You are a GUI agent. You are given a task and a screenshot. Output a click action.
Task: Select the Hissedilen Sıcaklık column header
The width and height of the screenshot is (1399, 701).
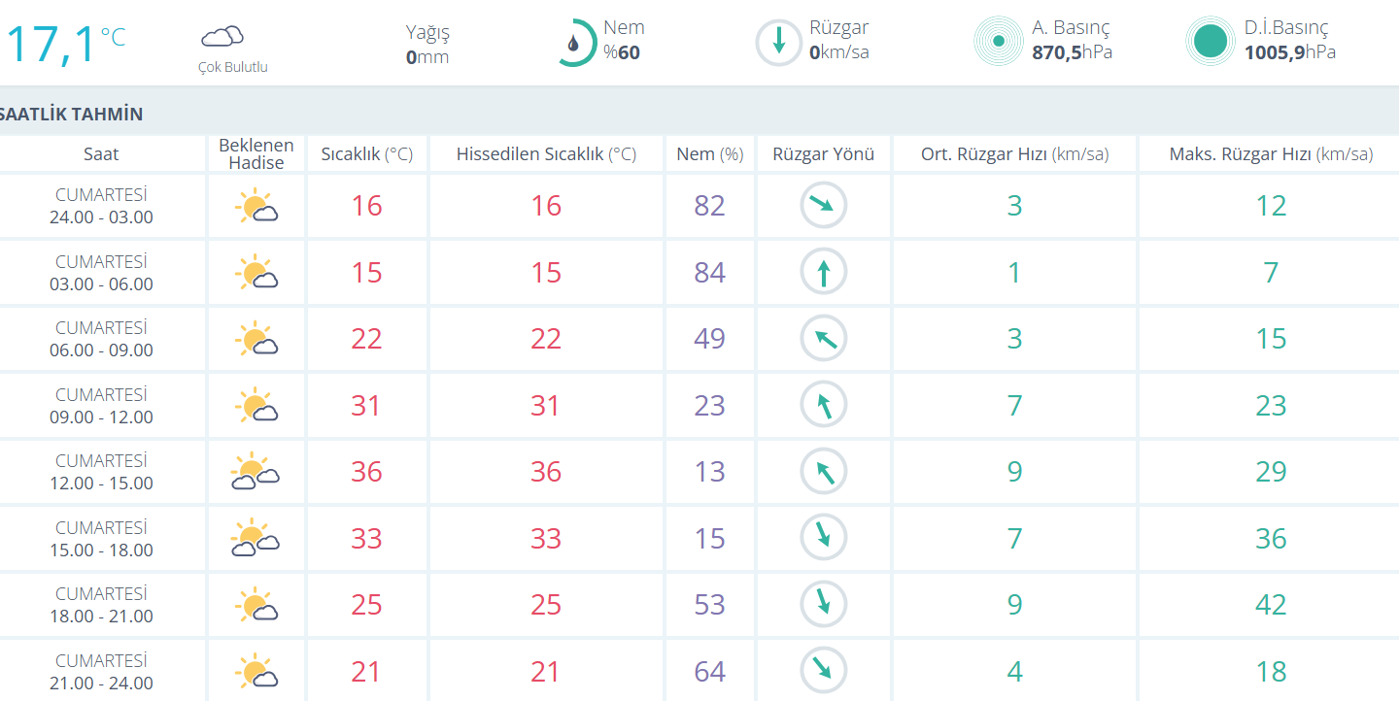click(x=546, y=154)
